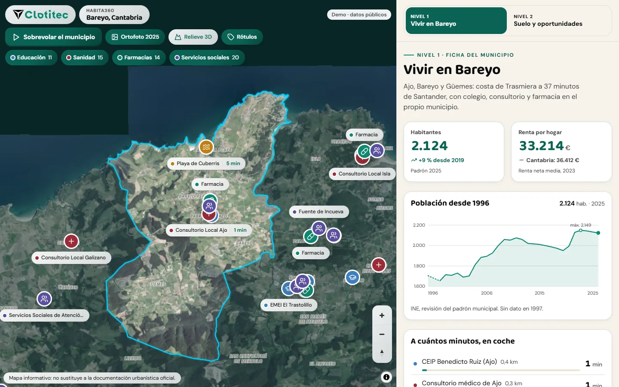
Task: Select Playa de Cuberris label
Action: click(x=206, y=163)
